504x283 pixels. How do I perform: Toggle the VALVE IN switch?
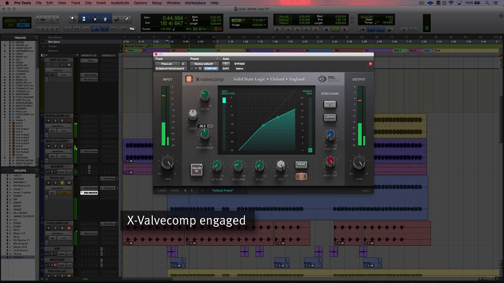coord(196,170)
